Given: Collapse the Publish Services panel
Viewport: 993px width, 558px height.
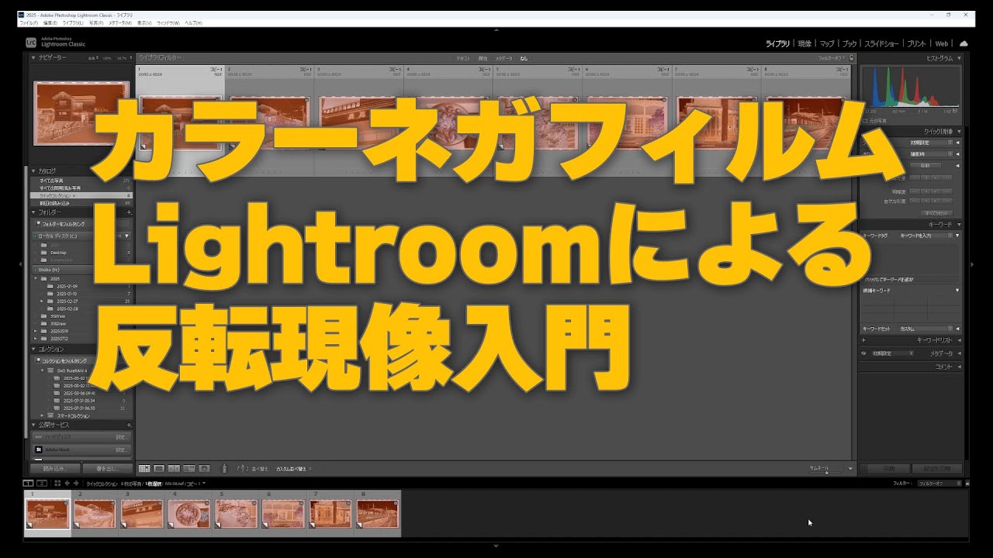Looking at the screenshot, I should 34,425.
